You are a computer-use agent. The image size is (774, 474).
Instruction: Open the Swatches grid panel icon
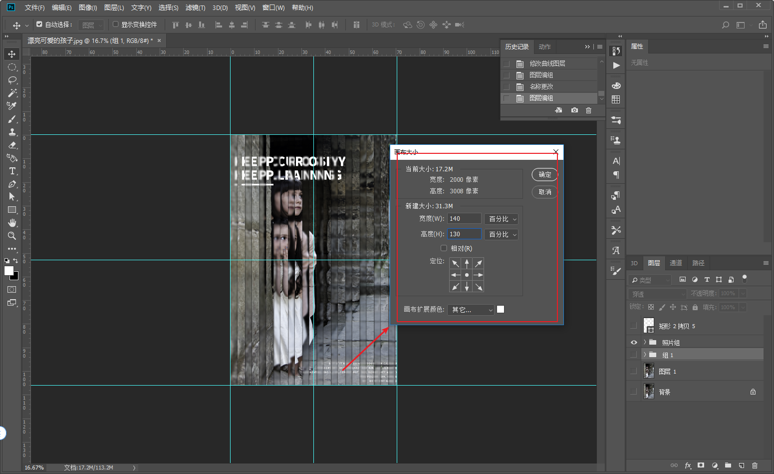coord(616,99)
